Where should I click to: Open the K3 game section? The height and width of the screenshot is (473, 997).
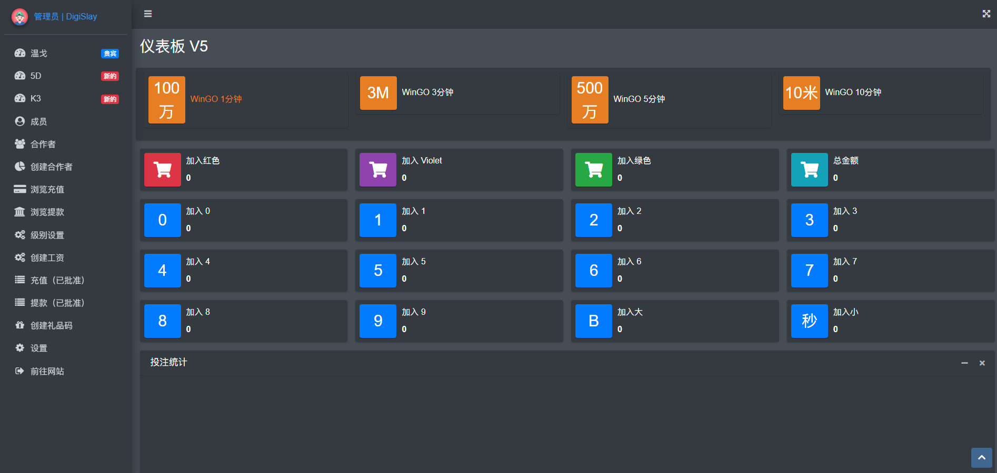(x=20, y=98)
